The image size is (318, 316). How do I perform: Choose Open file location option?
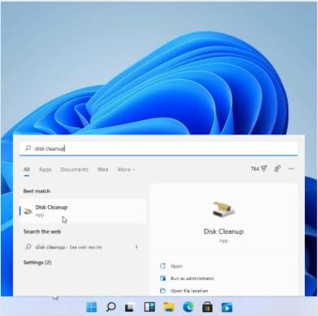tap(189, 291)
